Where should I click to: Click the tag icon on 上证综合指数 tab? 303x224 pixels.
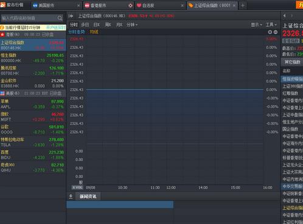pyautogui.click(x=190, y=5)
